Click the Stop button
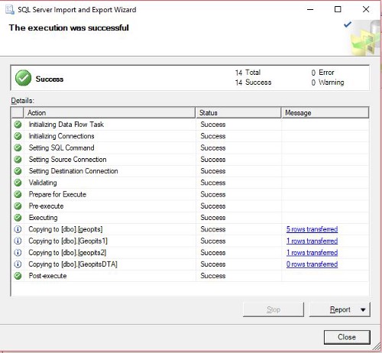 (274, 309)
